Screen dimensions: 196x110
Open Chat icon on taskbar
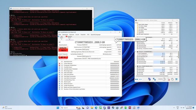coord(88,108)
